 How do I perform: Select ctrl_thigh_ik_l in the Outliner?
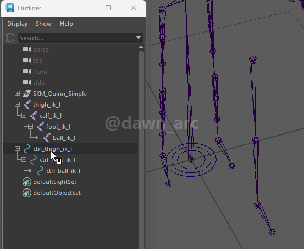click(x=53, y=149)
